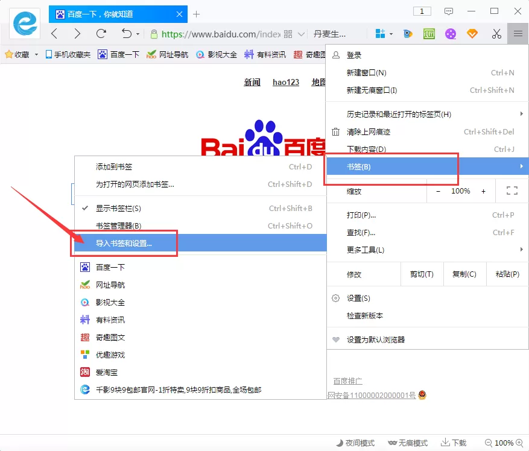Open the blue app grid extension icon
The height and width of the screenshot is (451, 529).
coord(380,34)
